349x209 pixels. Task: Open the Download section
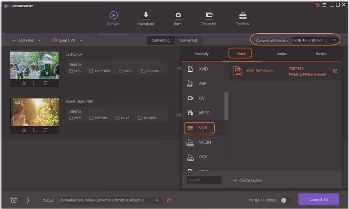coord(146,18)
